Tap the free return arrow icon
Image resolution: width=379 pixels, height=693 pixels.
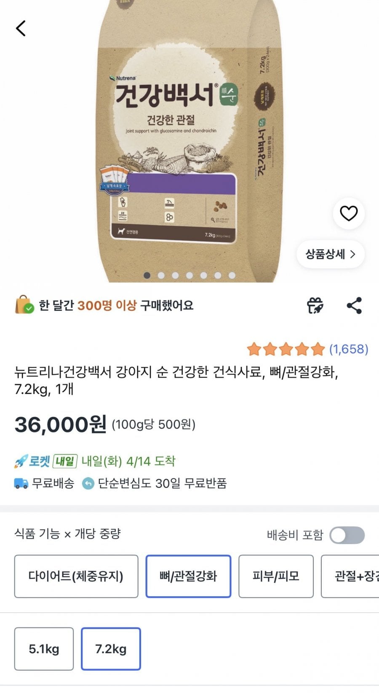pyautogui.click(x=88, y=483)
